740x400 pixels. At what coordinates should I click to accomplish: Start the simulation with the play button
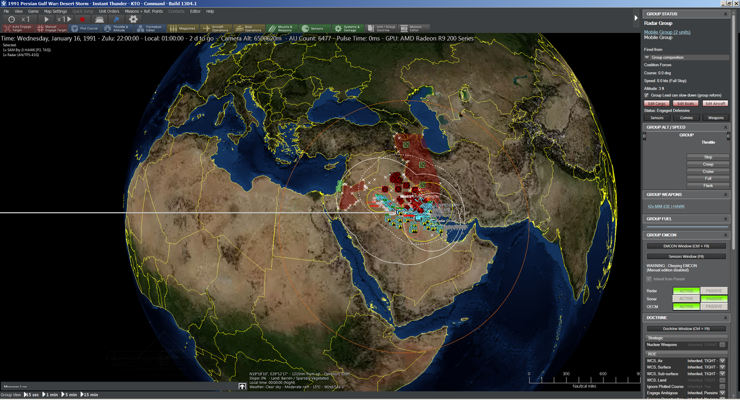pos(47,19)
